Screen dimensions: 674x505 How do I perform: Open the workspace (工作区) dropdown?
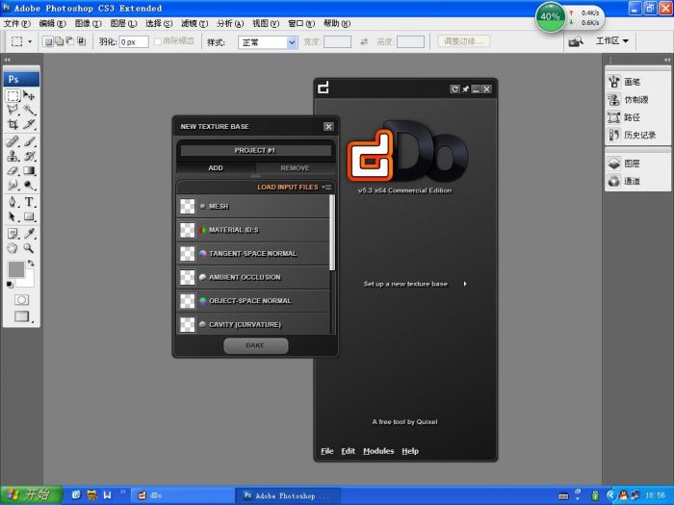(612, 40)
